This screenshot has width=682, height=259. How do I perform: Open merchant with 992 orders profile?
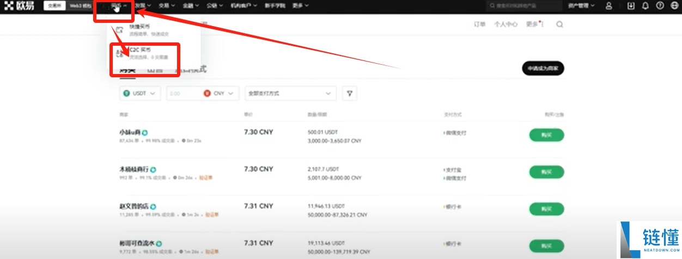[134, 169]
